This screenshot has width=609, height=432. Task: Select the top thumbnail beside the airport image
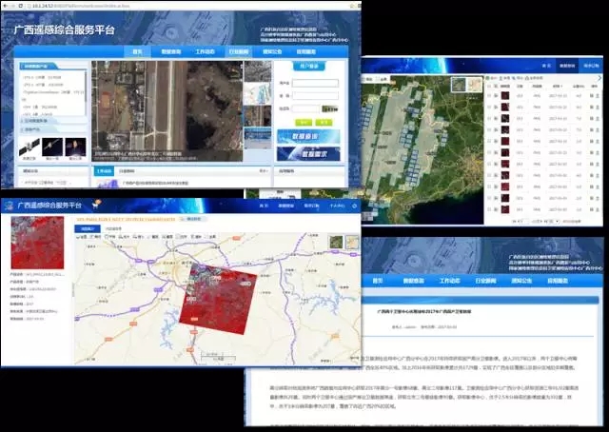click(257, 71)
